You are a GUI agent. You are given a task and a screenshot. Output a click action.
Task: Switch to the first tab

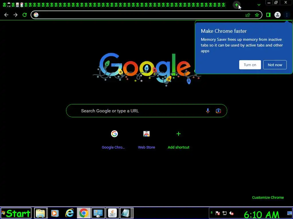point(5,5)
